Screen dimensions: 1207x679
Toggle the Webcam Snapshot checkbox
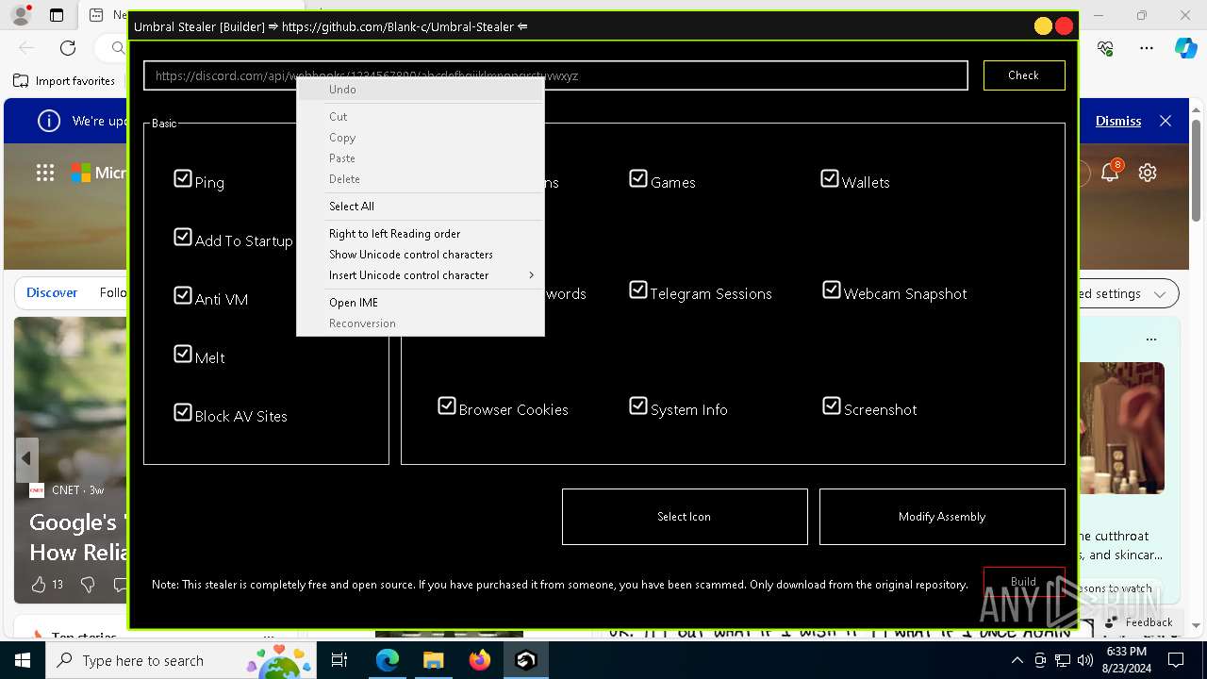[x=832, y=290]
